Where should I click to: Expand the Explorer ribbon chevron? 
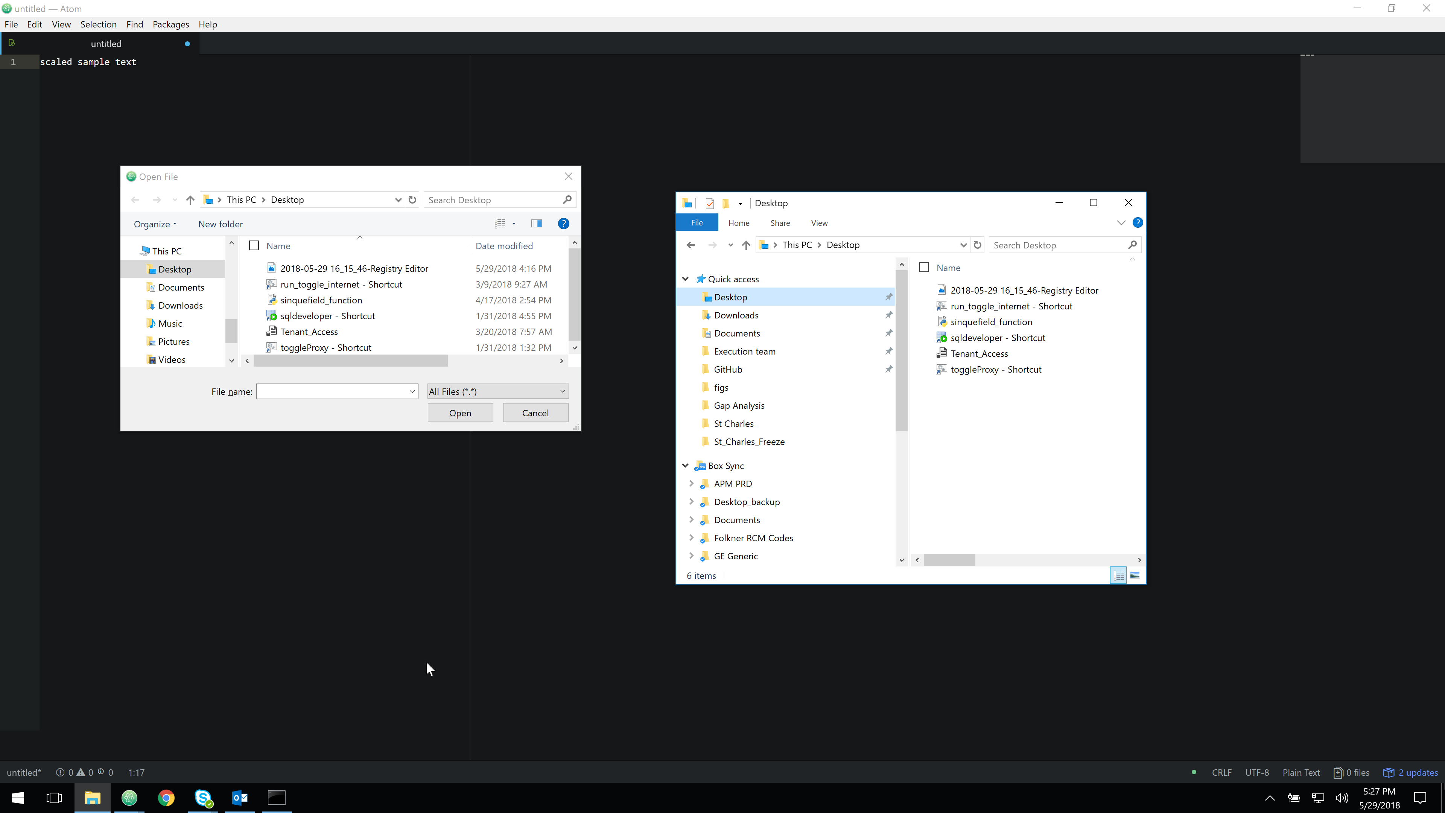(x=1121, y=223)
